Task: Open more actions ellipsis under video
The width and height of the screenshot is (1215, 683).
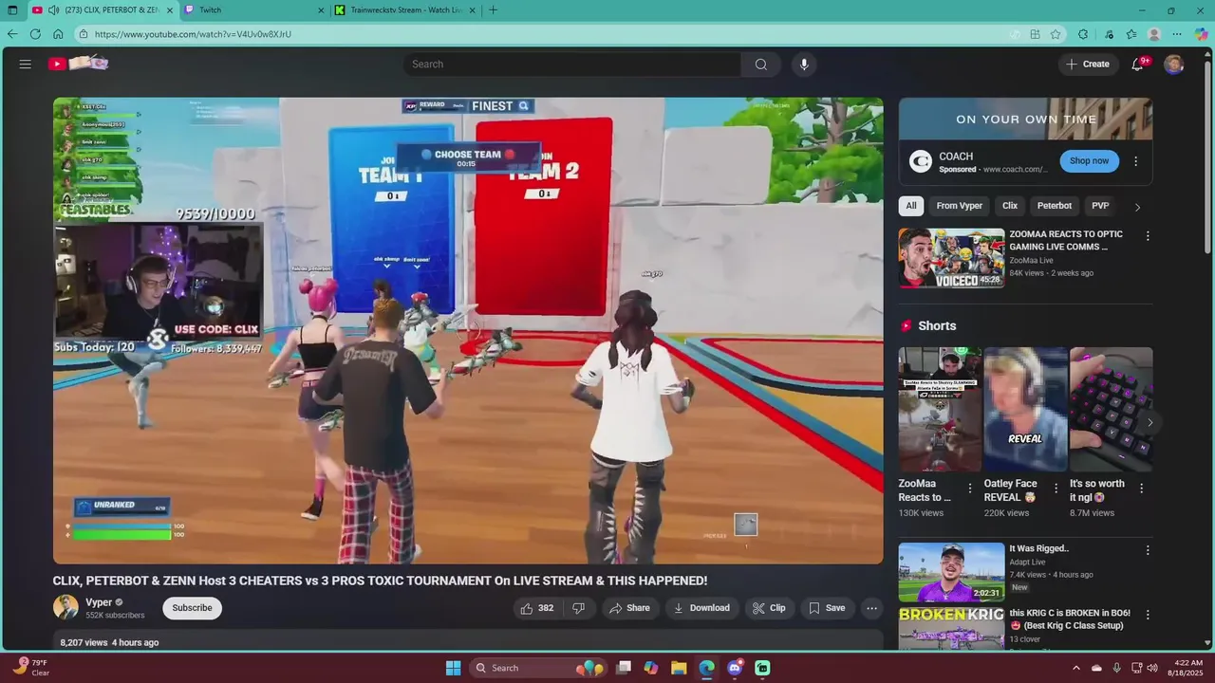Action: tap(871, 608)
